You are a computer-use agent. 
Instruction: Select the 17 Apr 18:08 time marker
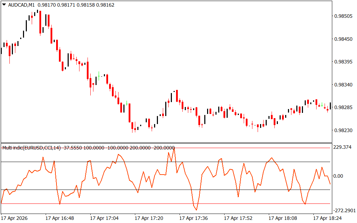point(283,218)
